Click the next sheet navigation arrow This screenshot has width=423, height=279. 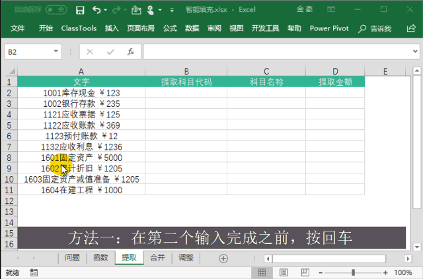(34, 259)
